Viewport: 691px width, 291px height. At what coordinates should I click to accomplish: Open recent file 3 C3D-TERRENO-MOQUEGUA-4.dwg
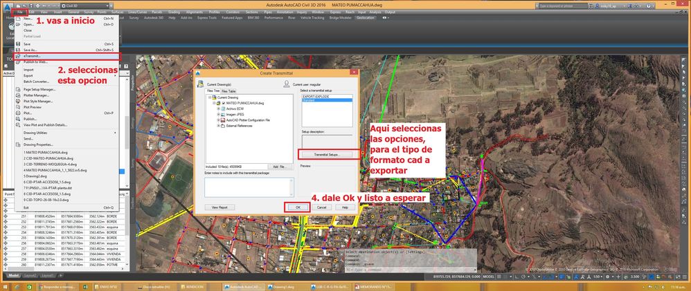click(x=66, y=164)
